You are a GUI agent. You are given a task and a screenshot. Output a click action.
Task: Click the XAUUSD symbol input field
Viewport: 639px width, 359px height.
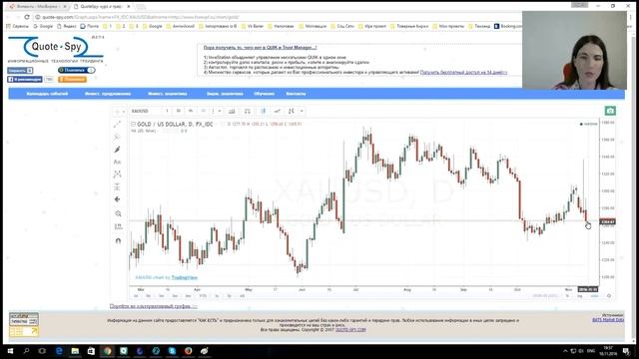tap(146, 111)
